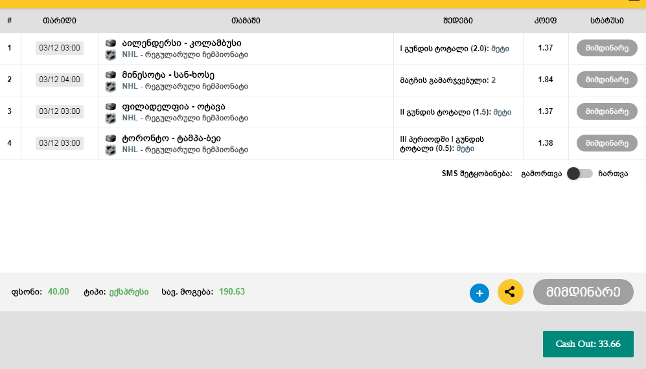Image resolution: width=646 pixels, height=369 pixels.
Task: Click result II გუნდის ტოტალი (1.5): მეტი
Action: click(456, 112)
